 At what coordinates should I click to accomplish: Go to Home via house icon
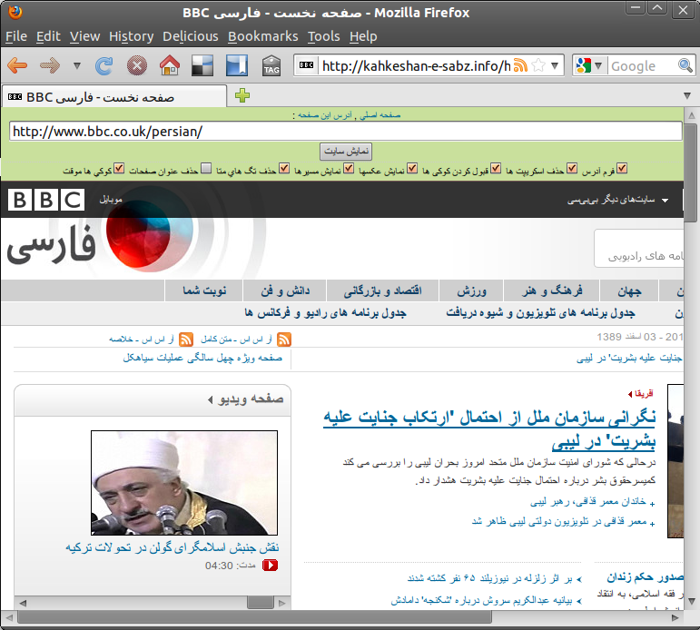coord(169,65)
